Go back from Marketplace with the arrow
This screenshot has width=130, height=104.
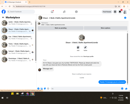[3, 17]
